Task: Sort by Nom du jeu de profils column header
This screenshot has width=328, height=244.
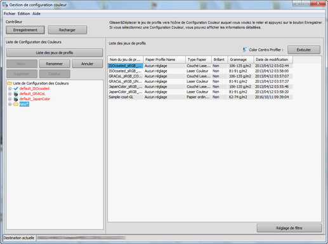Action: click(126, 60)
